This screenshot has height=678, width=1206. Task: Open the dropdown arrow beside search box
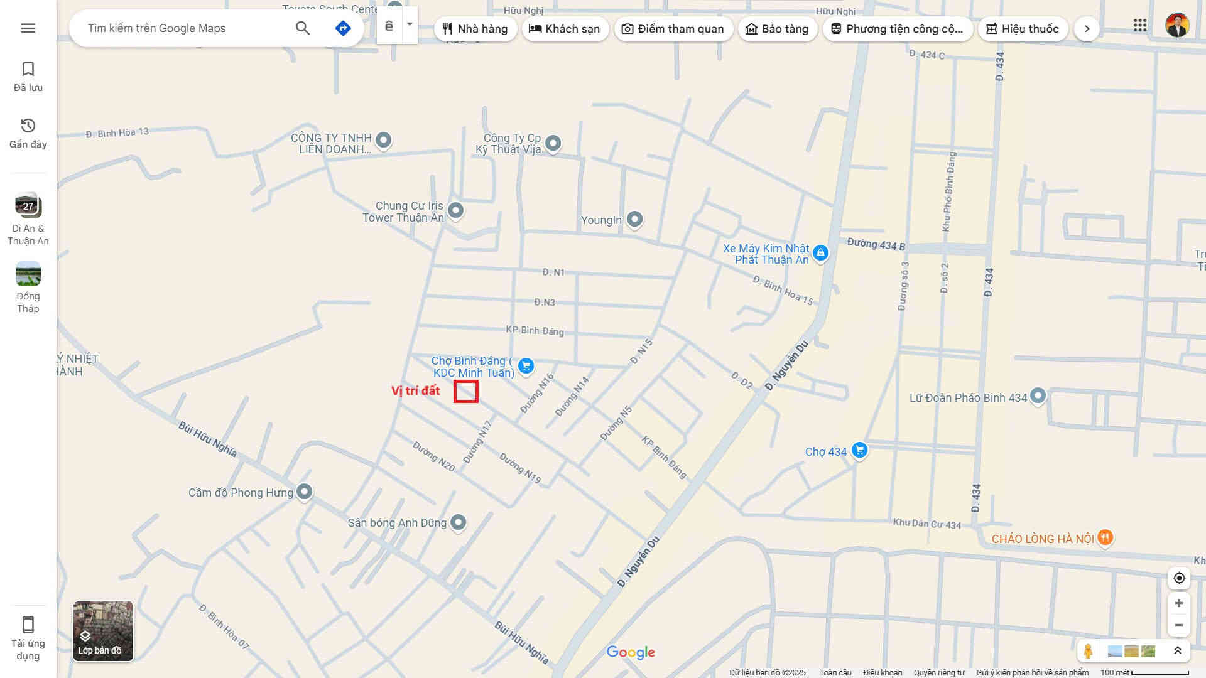(x=410, y=25)
